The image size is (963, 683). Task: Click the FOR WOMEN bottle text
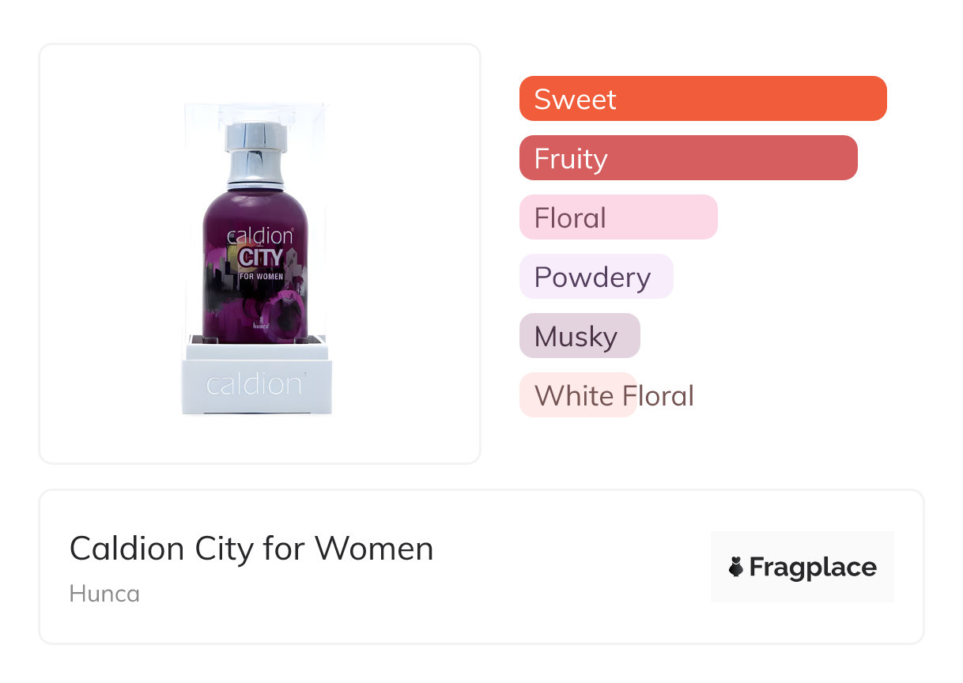(260, 276)
